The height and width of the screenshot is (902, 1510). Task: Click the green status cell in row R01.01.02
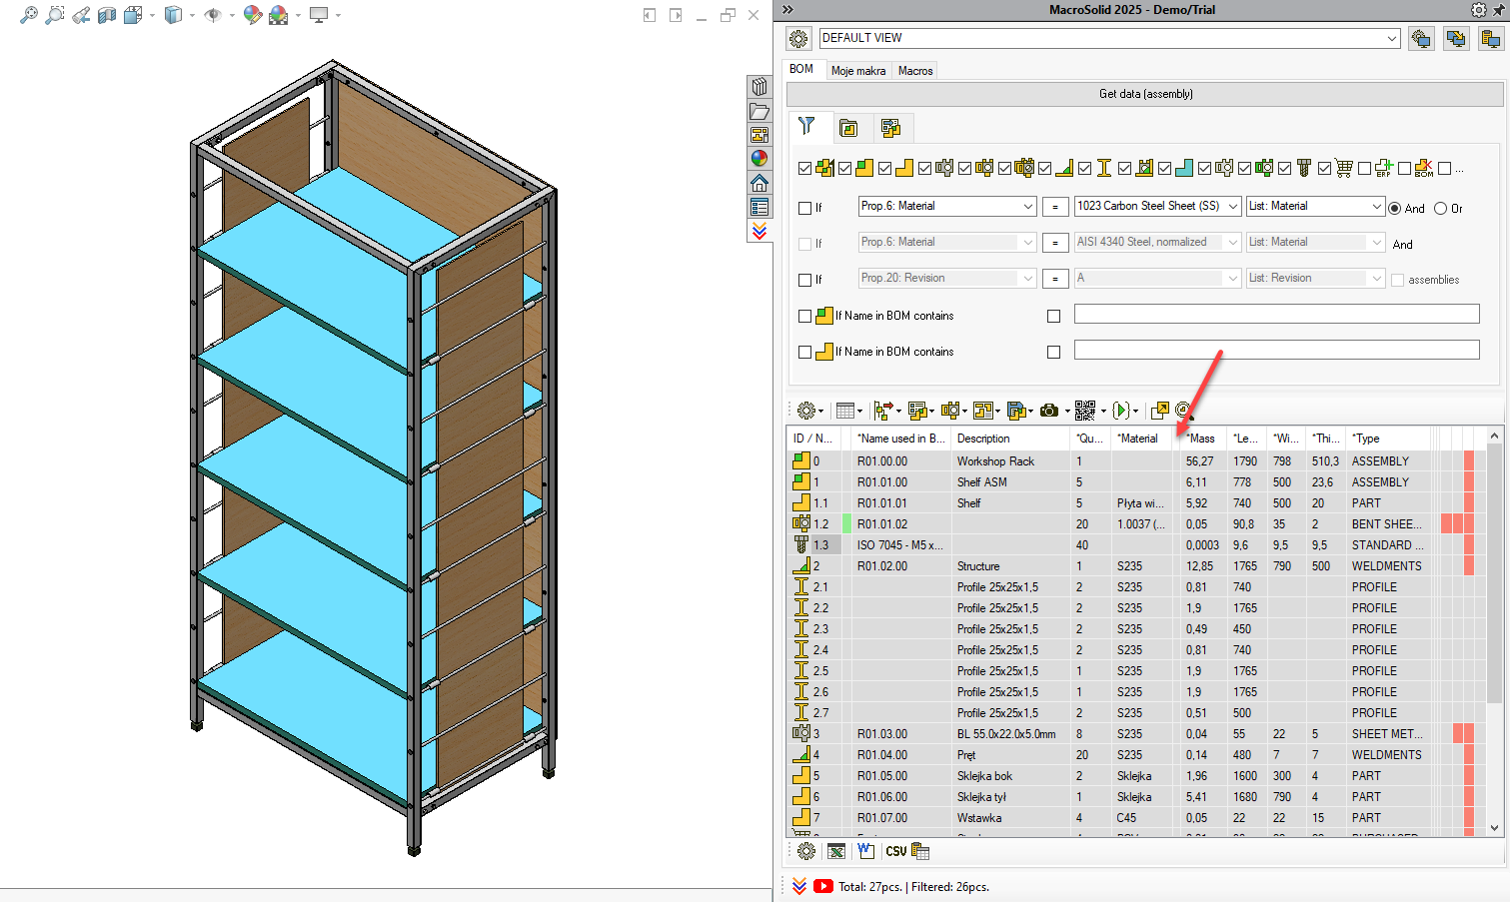tap(847, 523)
